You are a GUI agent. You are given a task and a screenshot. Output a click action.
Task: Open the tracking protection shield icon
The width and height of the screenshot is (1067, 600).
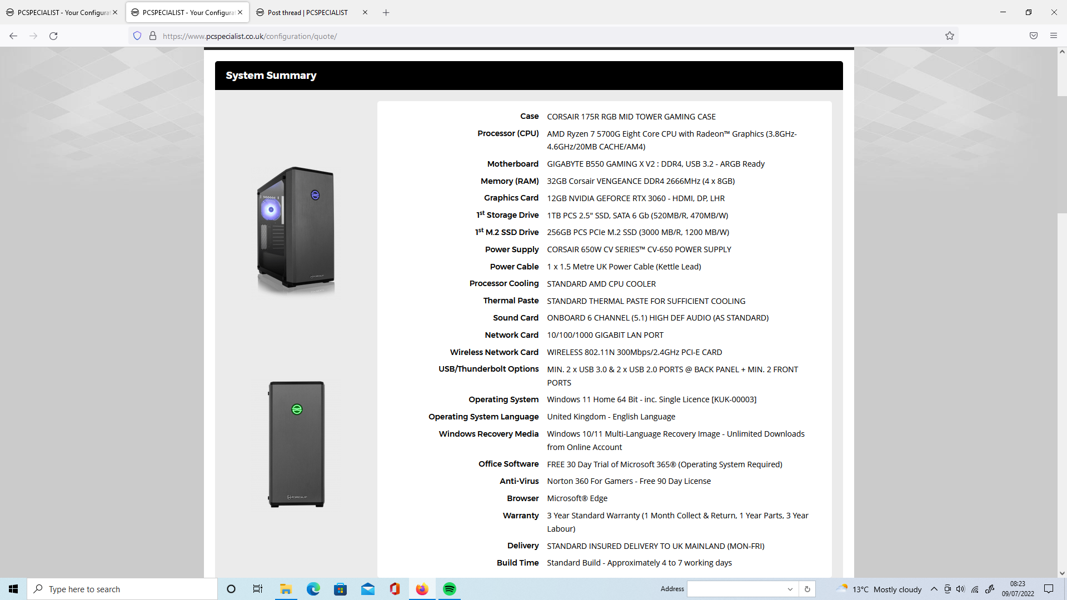pos(137,36)
